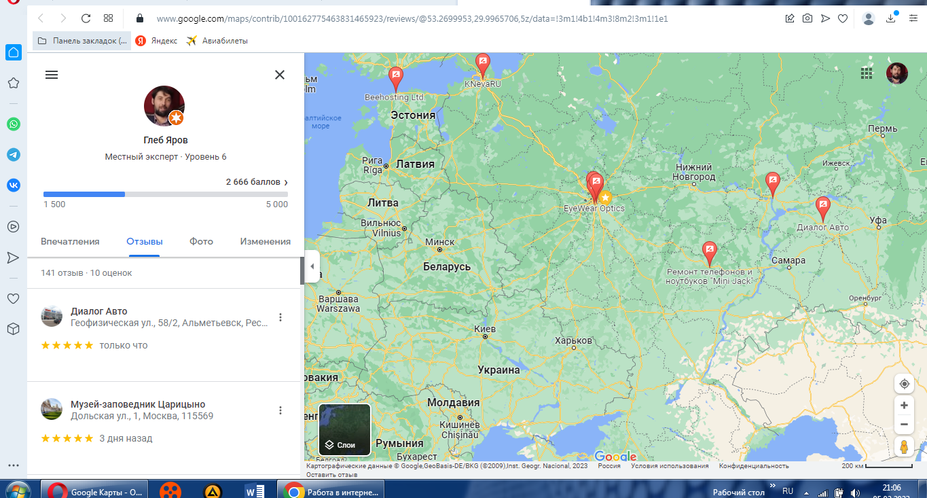Add page to bookmarks with the heart icon
The width and height of the screenshot is (927, 498).
[843, 18]
